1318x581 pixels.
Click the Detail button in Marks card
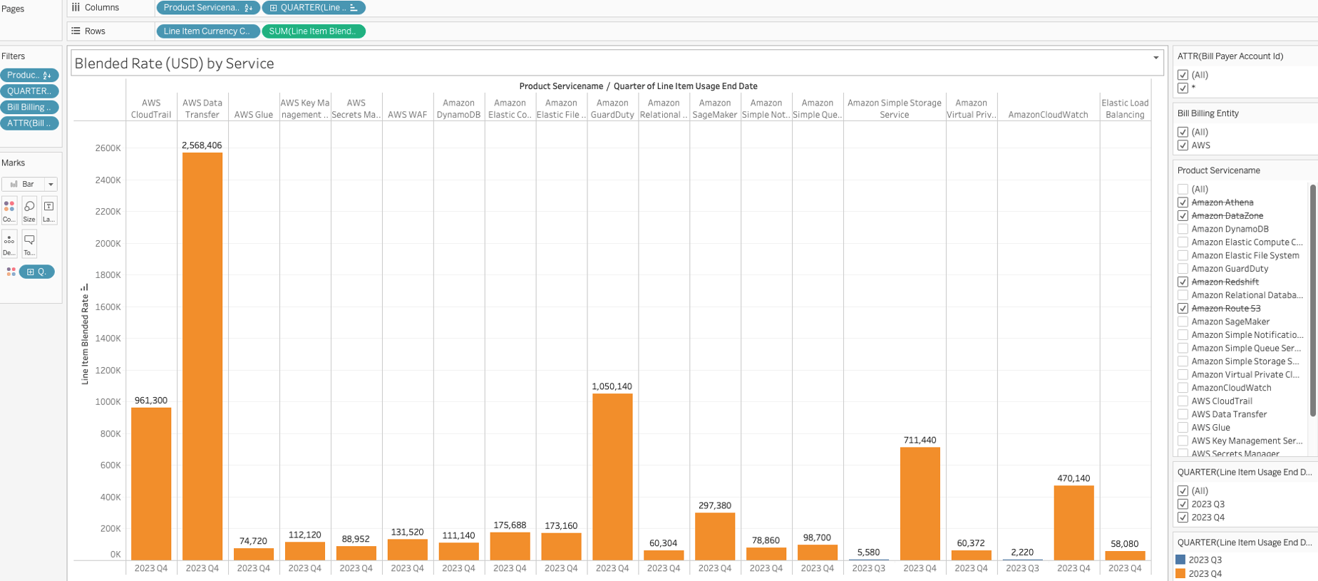pyautogui.click(x=9, y=244)
